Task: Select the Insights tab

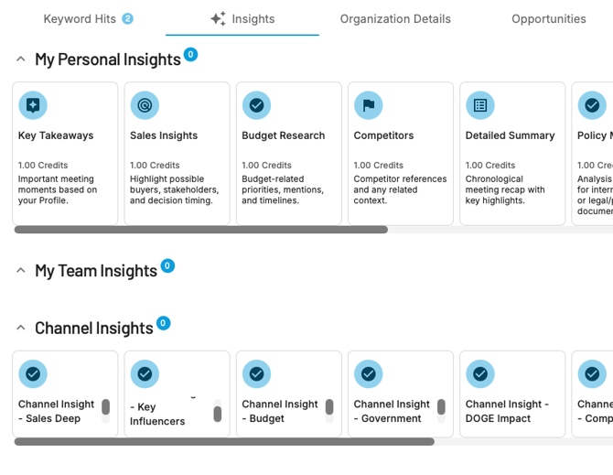Action: coord(242,18)
